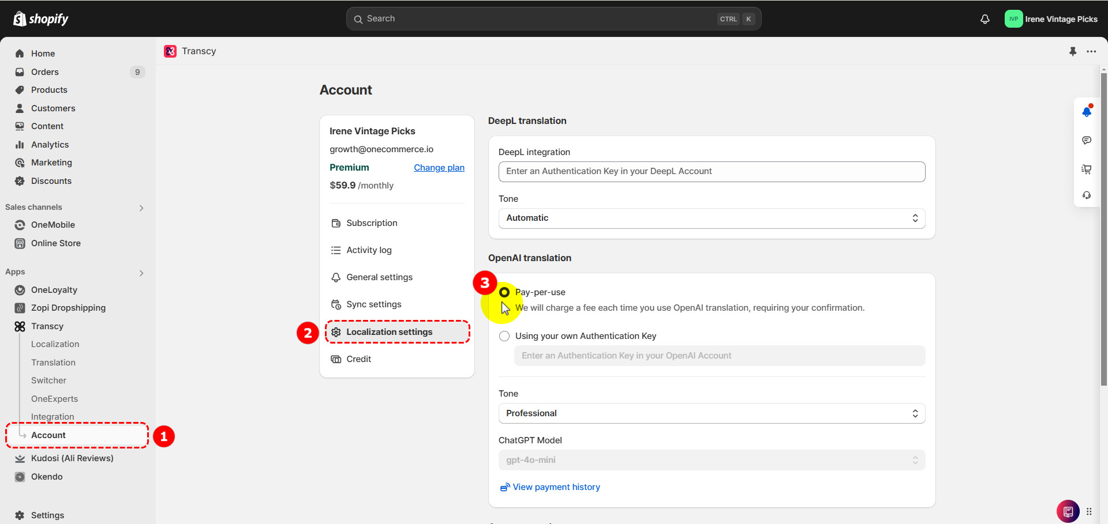
Task: Open Transcy Integration submenu item
Action: (x=53, y=417)
